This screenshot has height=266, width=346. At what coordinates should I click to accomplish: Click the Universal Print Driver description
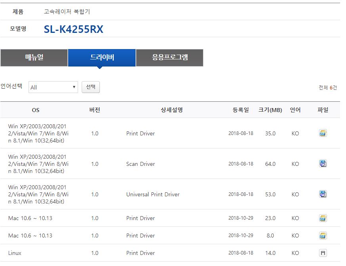pos(153,194)
